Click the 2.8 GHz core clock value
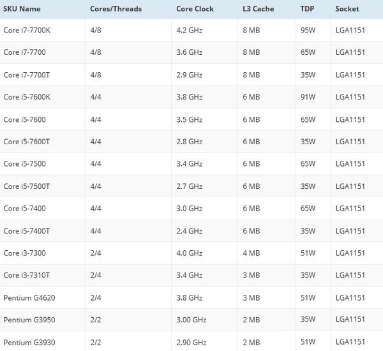 (x=190, y=142)
